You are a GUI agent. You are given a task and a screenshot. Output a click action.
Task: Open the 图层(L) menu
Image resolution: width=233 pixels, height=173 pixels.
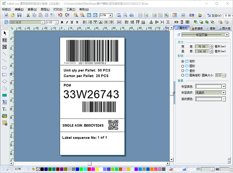point(45,9)
